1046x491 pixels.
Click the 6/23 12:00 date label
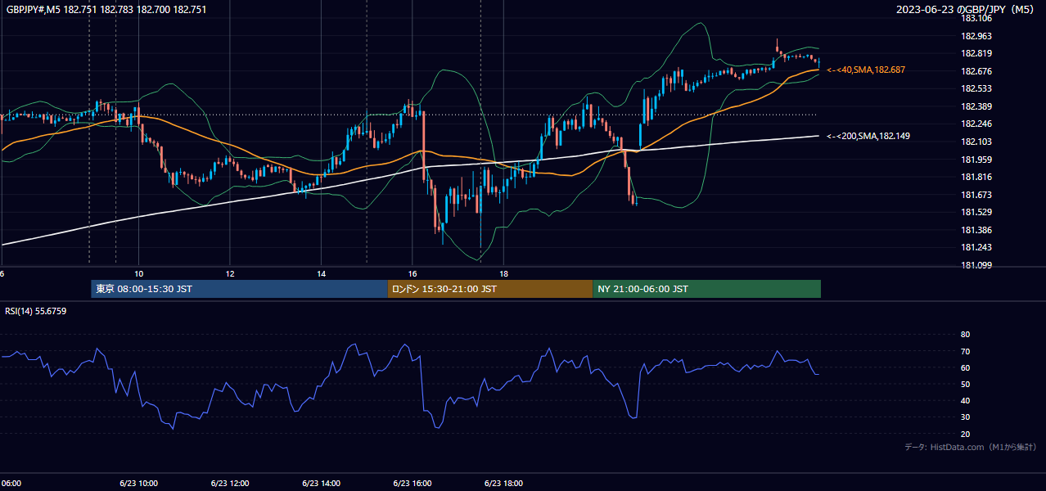point(230,484)
